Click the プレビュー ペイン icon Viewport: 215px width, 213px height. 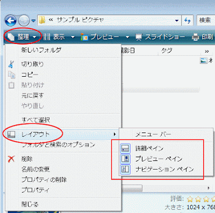(x=125, y=159)
